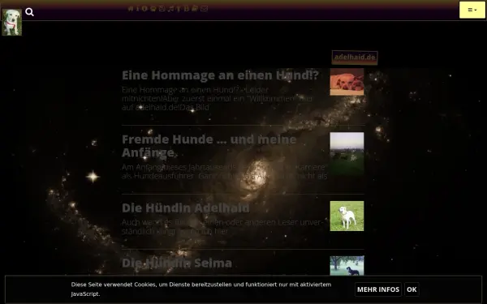Accept cookies with the OK button

pos(412,289)
